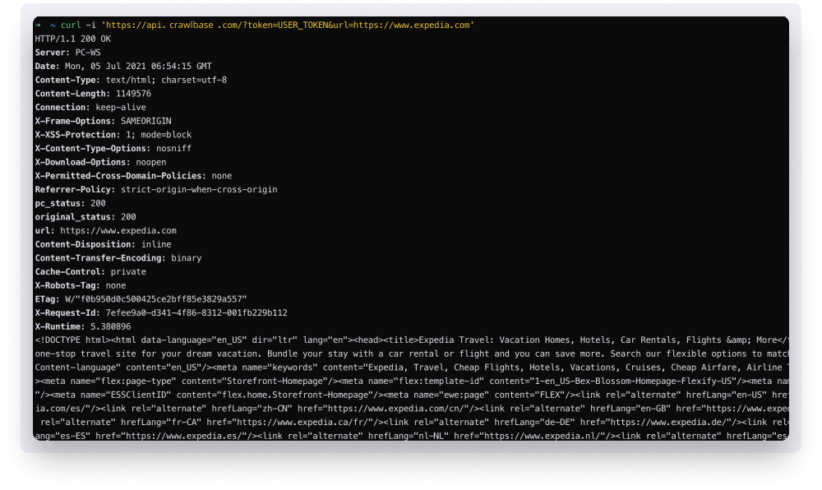This screenshot has height=490, width=822.
Task: Click the 'X-Runtime:' header name
Action: [60, 326]
